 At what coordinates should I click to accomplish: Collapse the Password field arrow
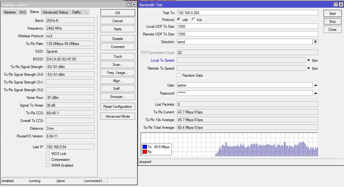(x=316, y=93)
